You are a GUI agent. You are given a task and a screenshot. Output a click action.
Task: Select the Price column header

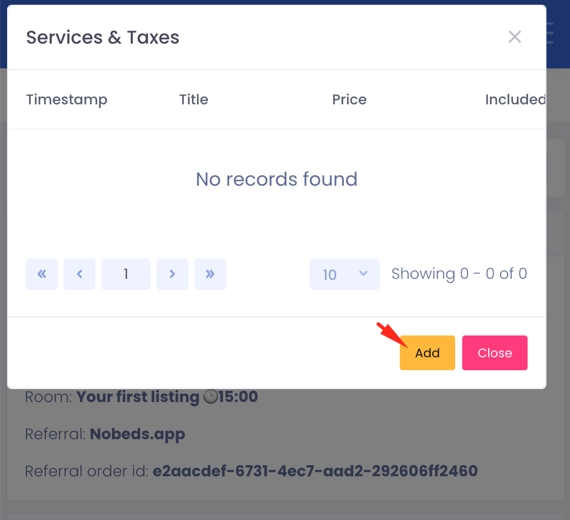349,99
